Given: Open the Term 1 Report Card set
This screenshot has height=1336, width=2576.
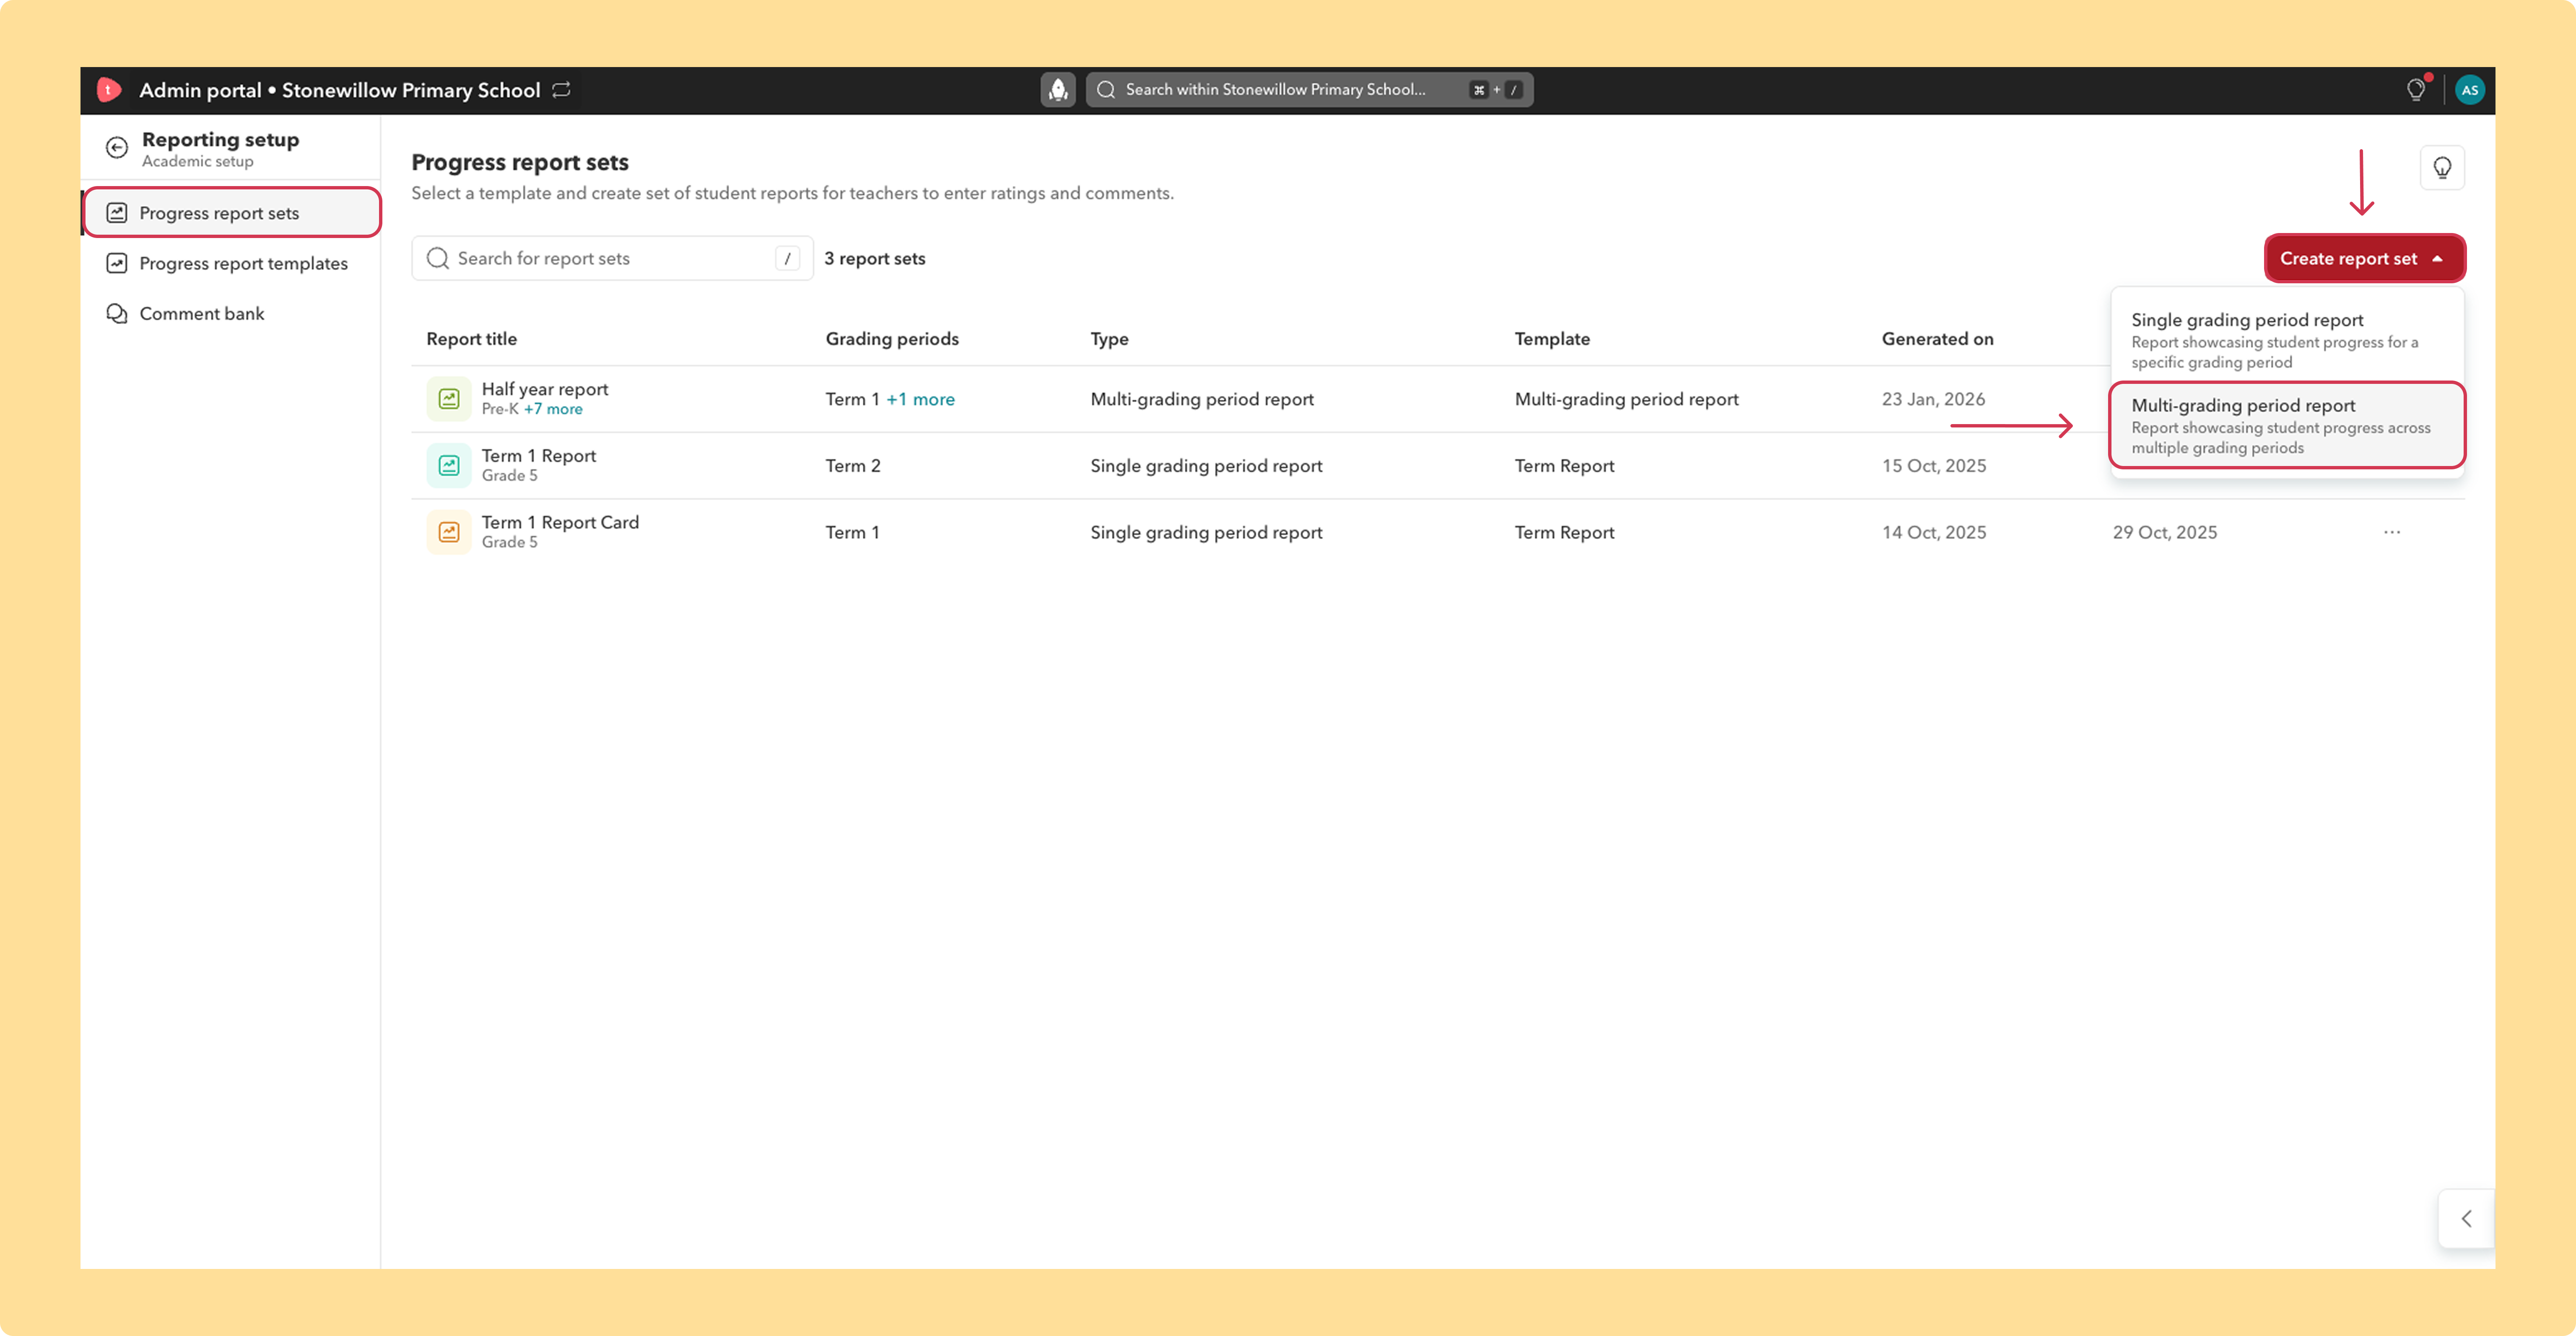Looking at the screenshot, I should pos(560,523).
